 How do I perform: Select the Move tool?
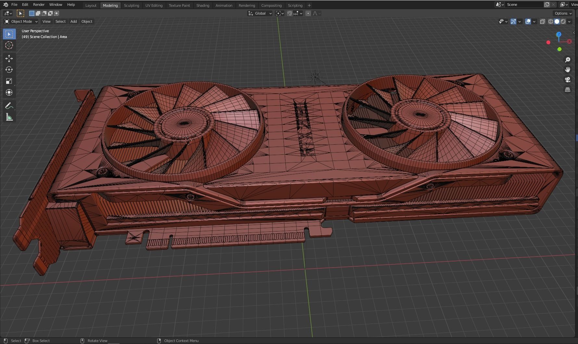click(9, 59)
